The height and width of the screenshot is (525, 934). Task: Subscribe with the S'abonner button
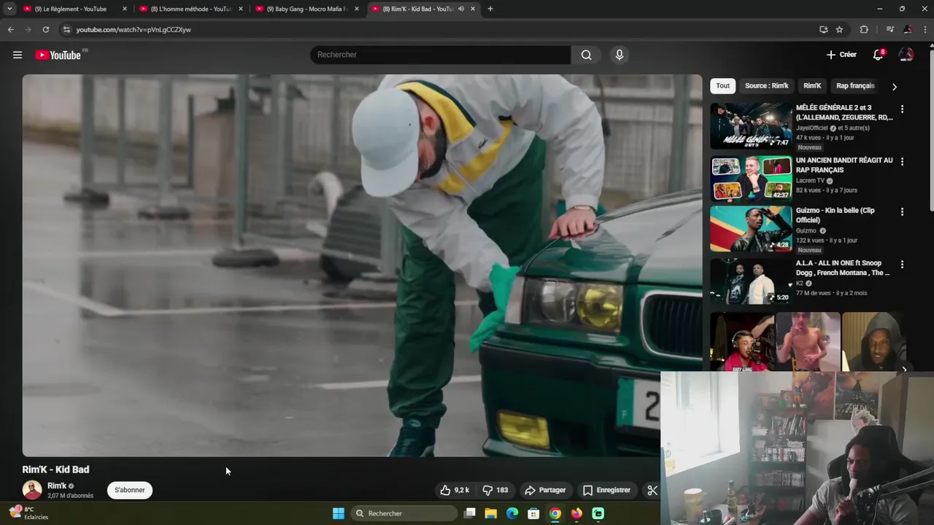[130, 490]
